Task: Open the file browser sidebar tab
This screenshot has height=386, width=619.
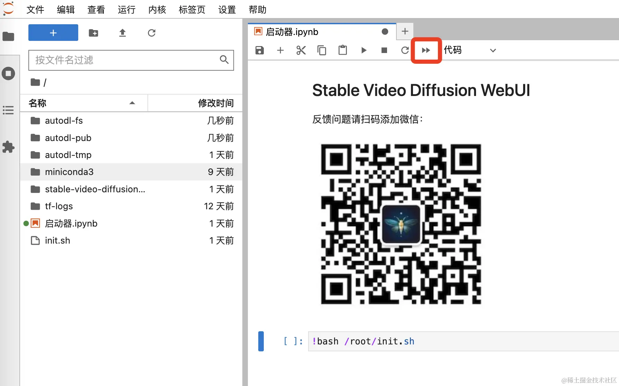Action: (8, 36)
